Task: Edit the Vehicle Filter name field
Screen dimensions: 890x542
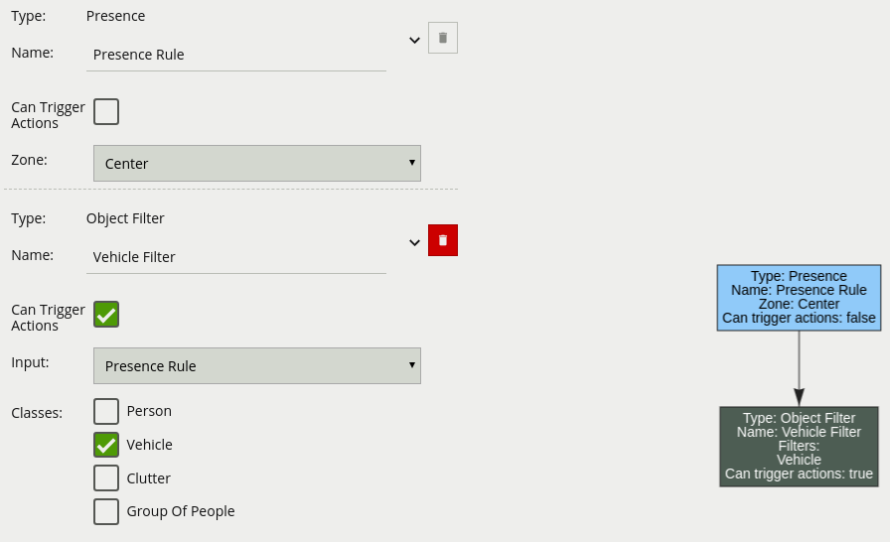Action: pos(236,257)
